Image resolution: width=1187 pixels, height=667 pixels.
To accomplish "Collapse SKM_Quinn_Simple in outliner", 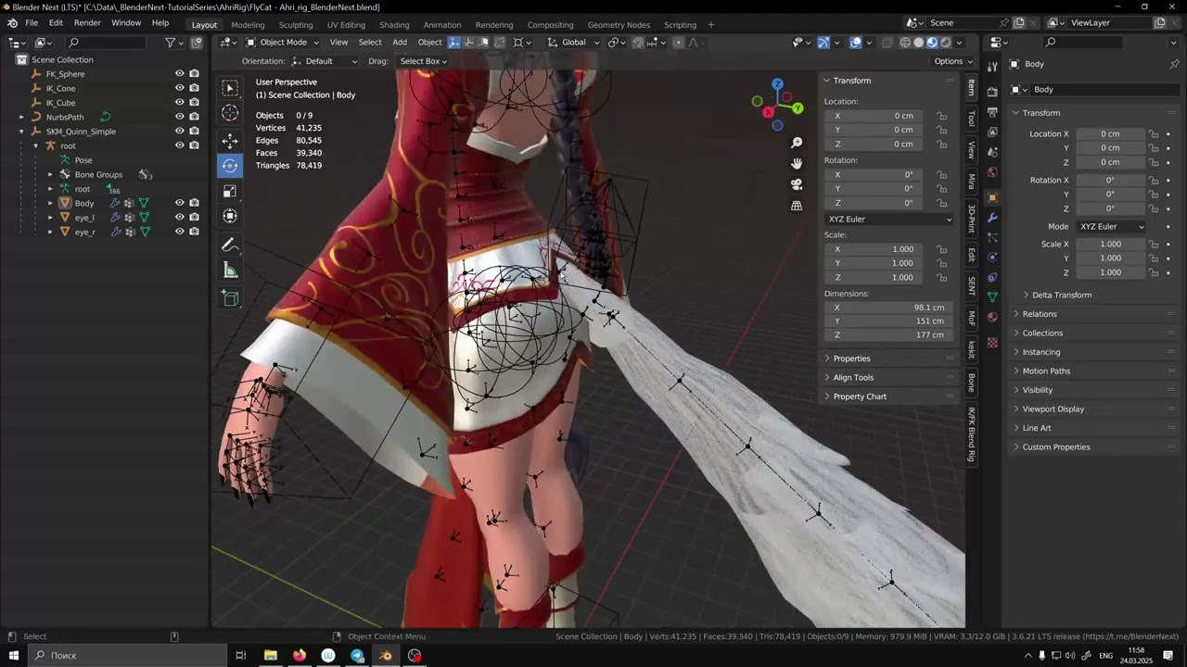I will 21,132.
